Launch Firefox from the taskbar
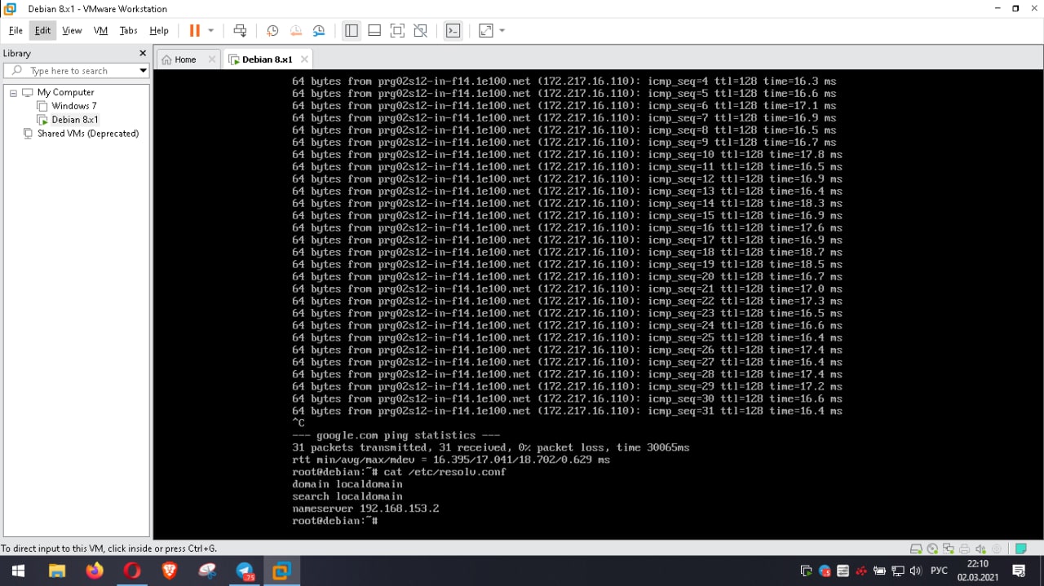1044x586 pixels. 95,571
